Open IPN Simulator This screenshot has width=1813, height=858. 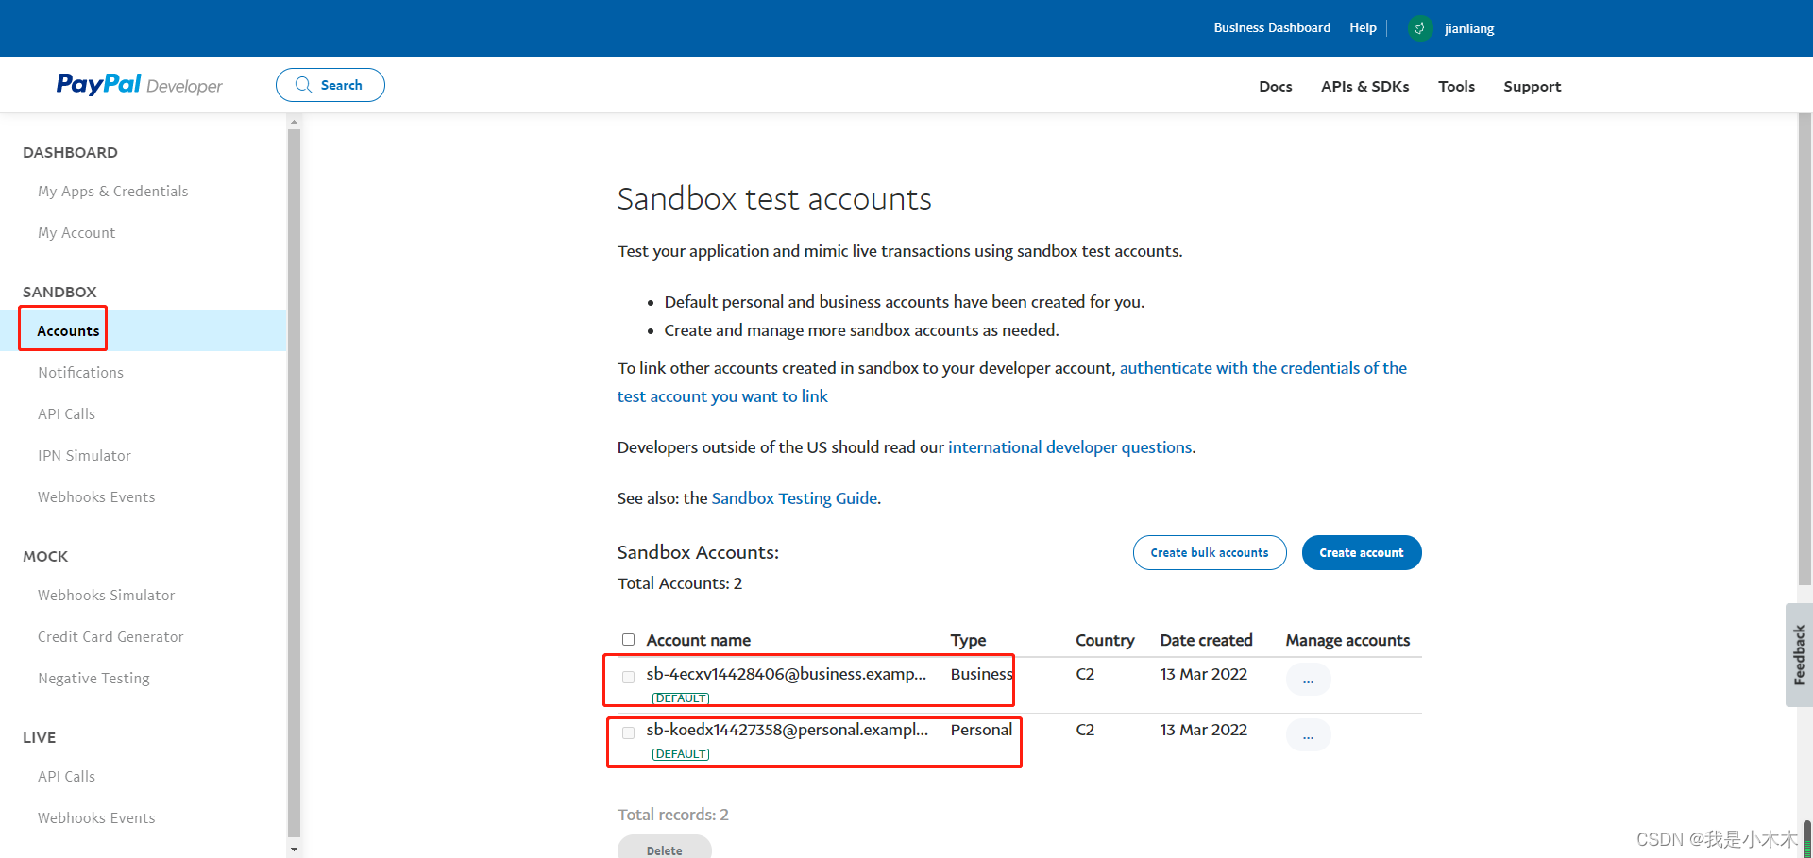tap(84, 455)
